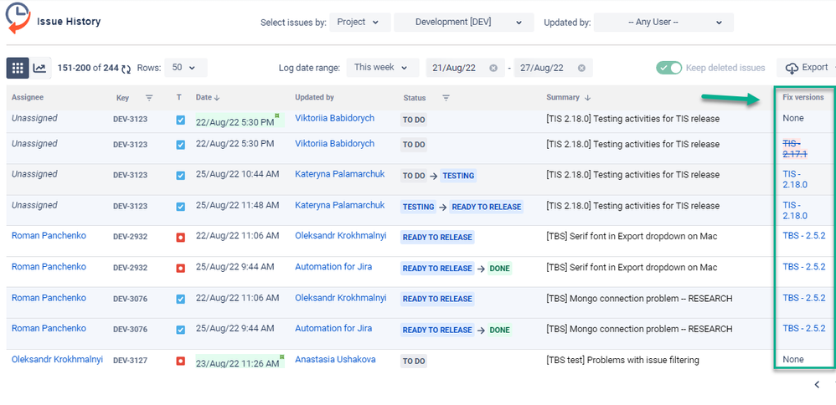The height and width of the screenshot is (405, 836).
Task: Clear the 21/Aug/22 start date
Action: pos(493,69)
